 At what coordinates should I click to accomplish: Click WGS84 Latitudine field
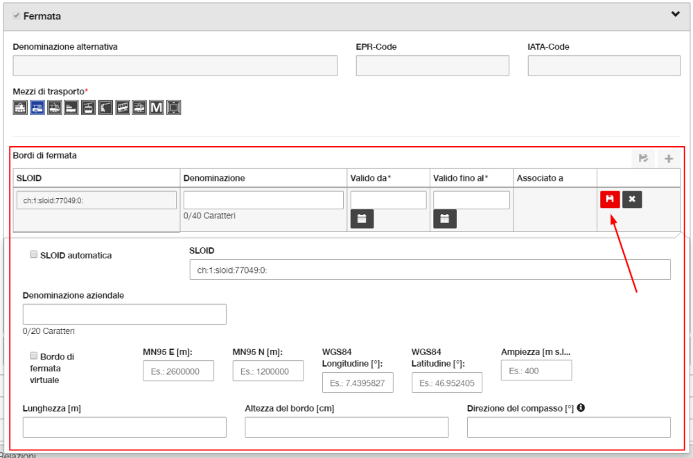click(x=447, y=382)
